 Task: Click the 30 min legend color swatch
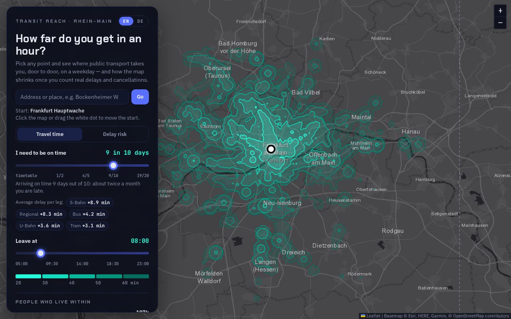55,276
